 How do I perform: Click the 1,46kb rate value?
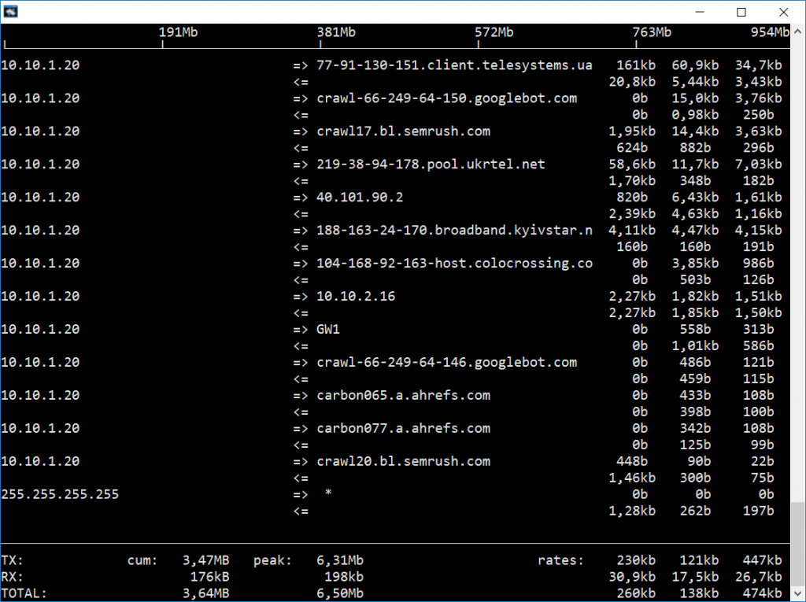point(632,478)
